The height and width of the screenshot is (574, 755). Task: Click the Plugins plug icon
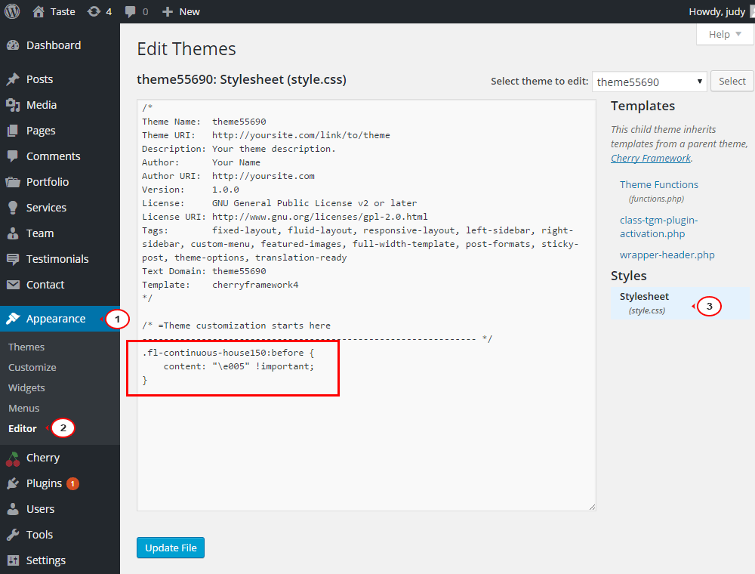(x=13, y=483)
